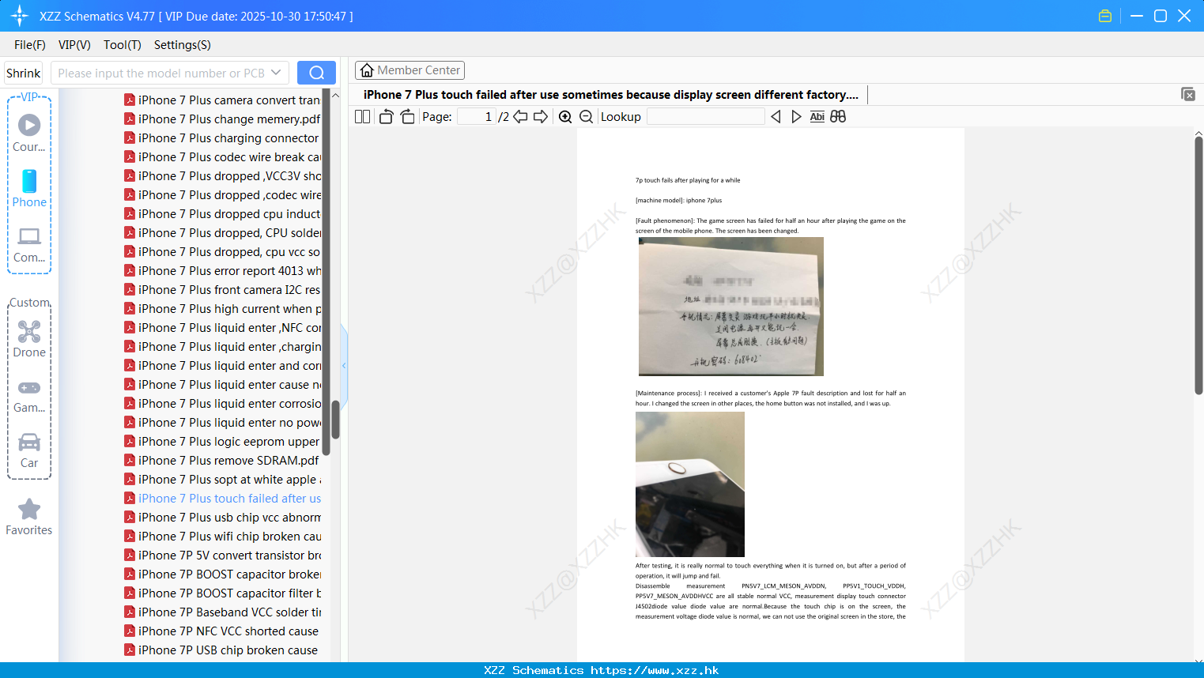Click the blue search button
Image resolution: width=1204 pixels, height=678 pixels.
(x=316, y=73)
